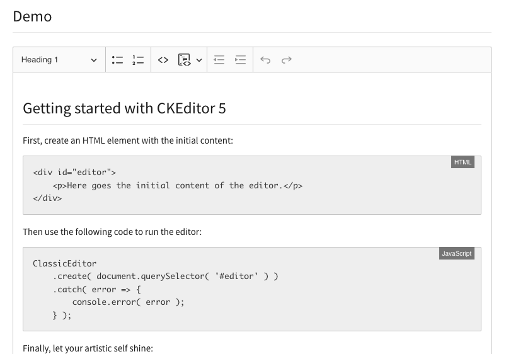The image size is (506, 354).
Task: Place cursor in 'Getting started with CKEditor 5' heading
Action: coord(124,108)
